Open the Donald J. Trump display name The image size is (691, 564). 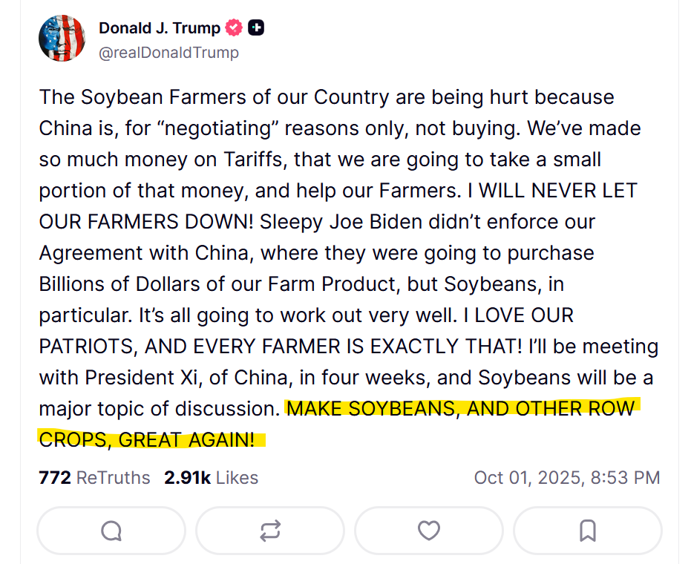point(159,28)
